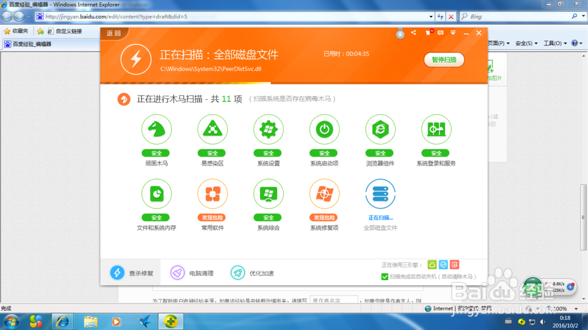The height and width of the screenshot is (330, 588).
Task: Click the 正在扫描... status link
Action: 380,218
